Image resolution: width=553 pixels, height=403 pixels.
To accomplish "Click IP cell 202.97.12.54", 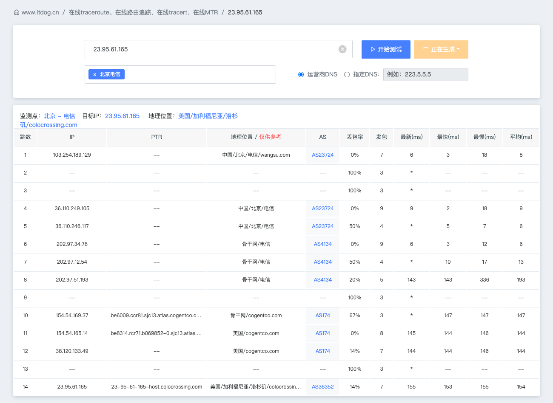I will coord(72,262).
